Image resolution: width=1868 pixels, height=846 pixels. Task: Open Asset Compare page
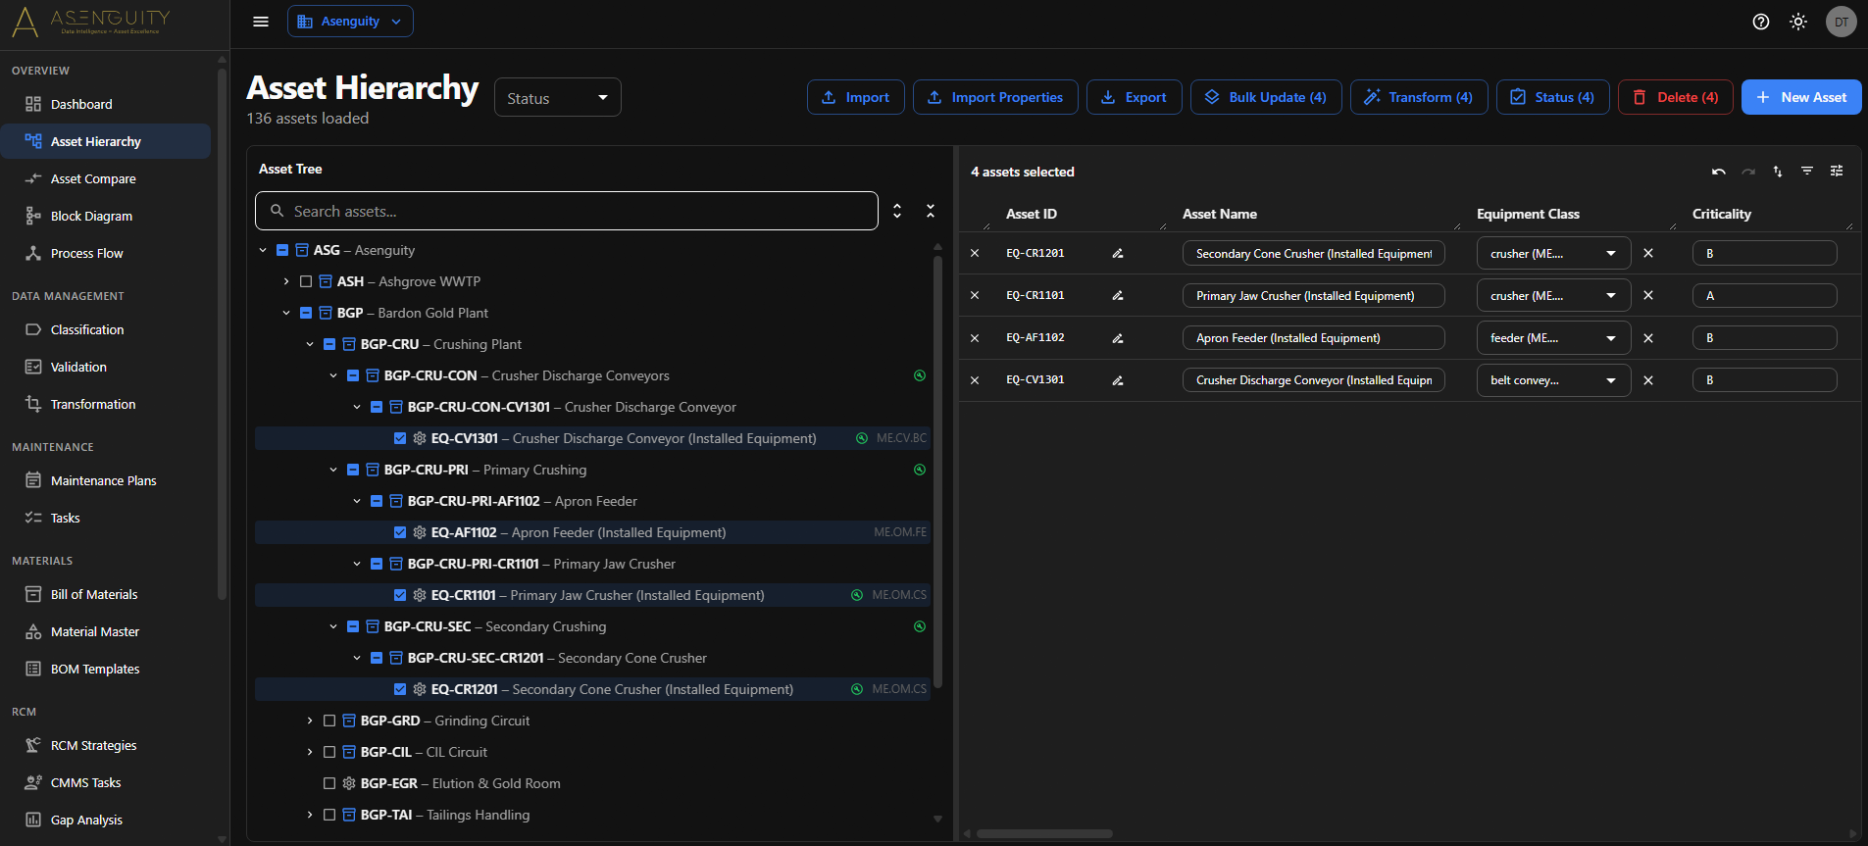click(106, 178)
